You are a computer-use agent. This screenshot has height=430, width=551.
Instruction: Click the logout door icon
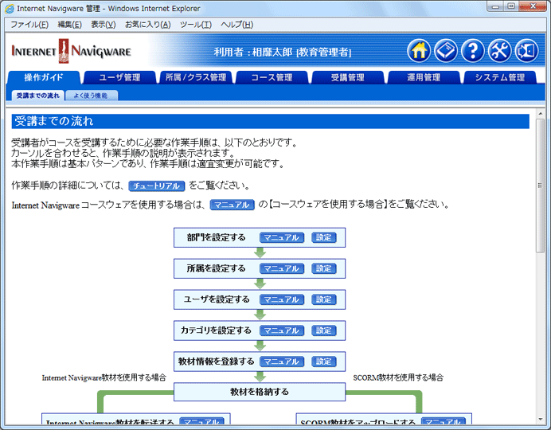[527, 51]
